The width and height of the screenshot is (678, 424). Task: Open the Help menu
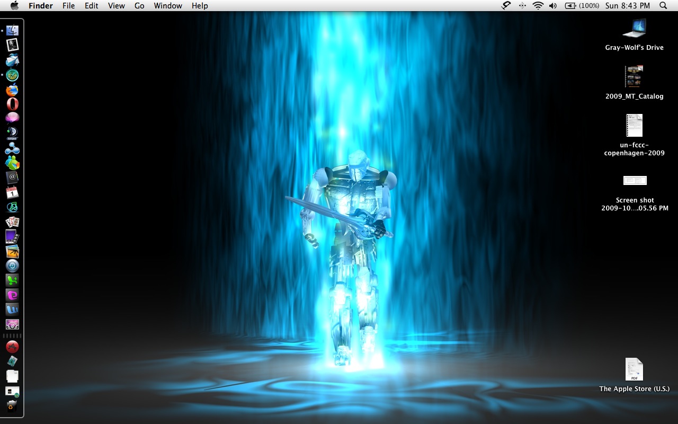(x=200, y=6)
